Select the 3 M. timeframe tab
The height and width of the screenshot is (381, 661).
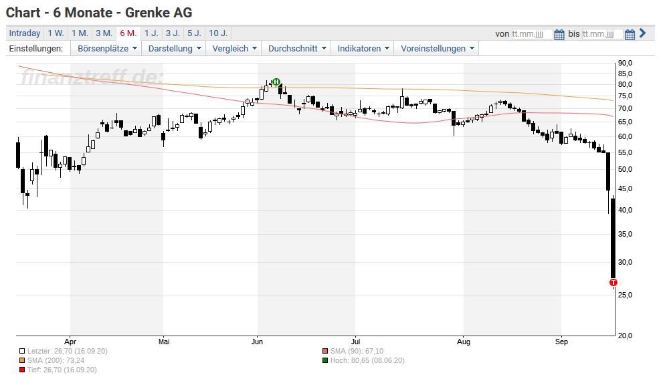[104, 33]
